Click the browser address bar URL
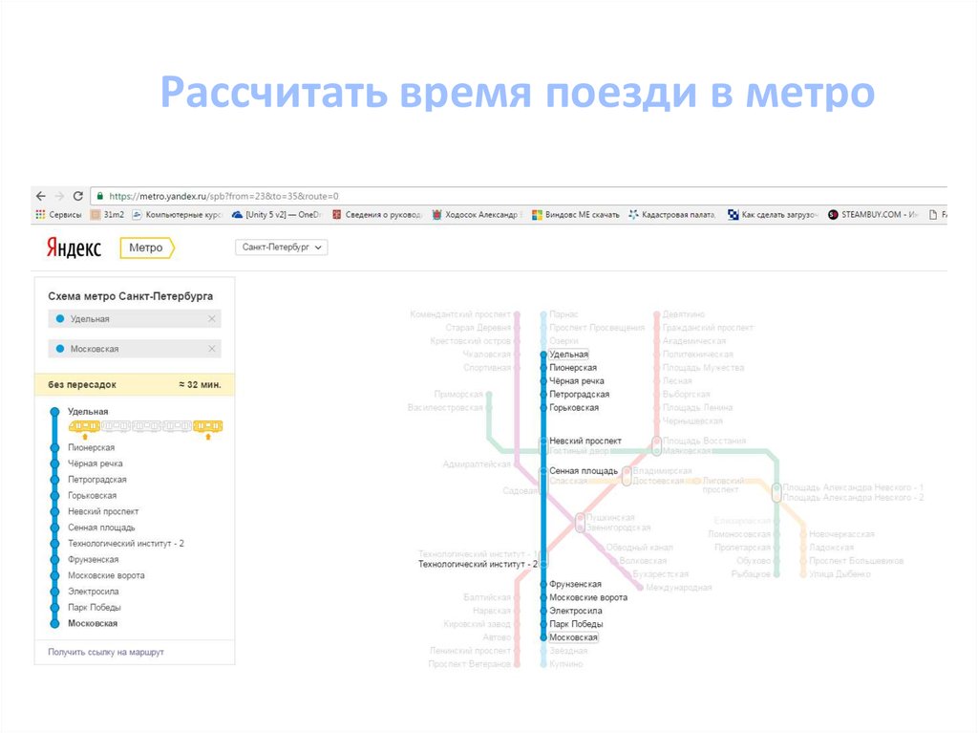The height and width of the screenshot is (733, 978). point(223,195)
